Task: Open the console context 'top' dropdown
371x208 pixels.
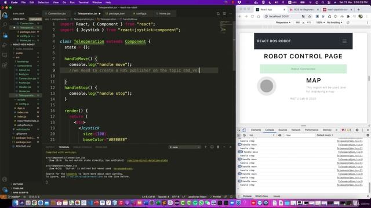Action: (x=261, y=135)
